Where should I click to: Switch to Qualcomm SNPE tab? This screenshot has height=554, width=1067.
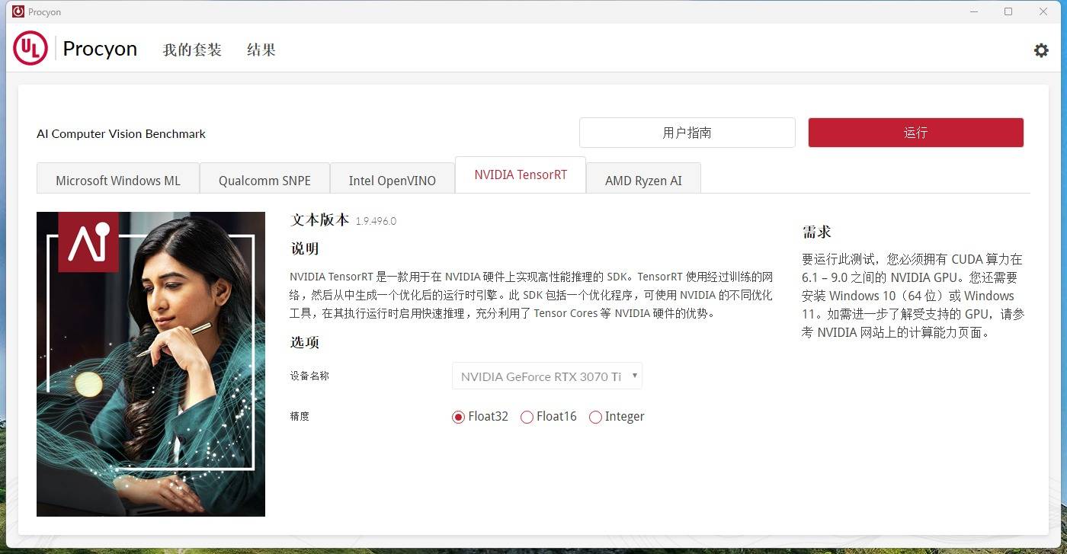pos(264,181)
